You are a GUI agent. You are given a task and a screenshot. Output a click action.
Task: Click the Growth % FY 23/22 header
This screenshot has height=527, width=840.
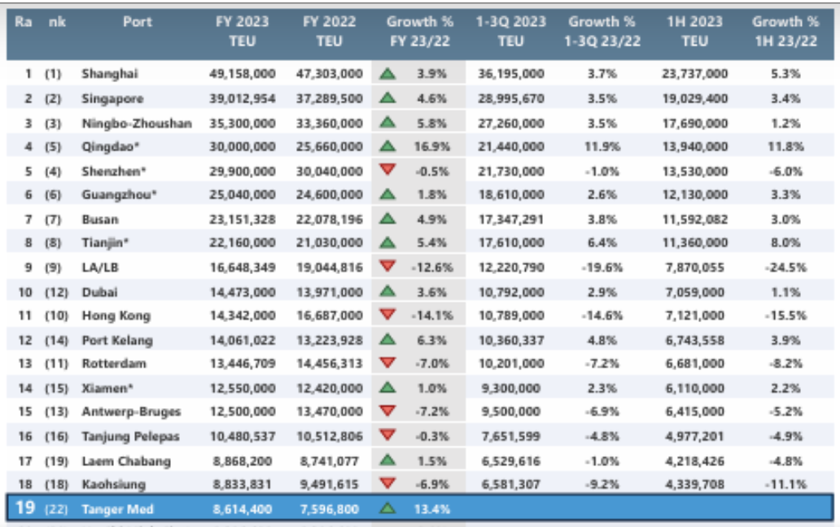[x=418, y=32]
